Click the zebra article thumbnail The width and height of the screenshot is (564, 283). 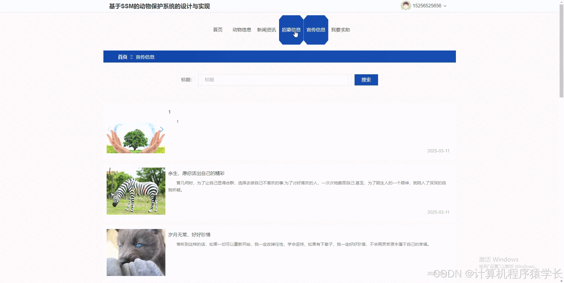[x=135, y=191]
